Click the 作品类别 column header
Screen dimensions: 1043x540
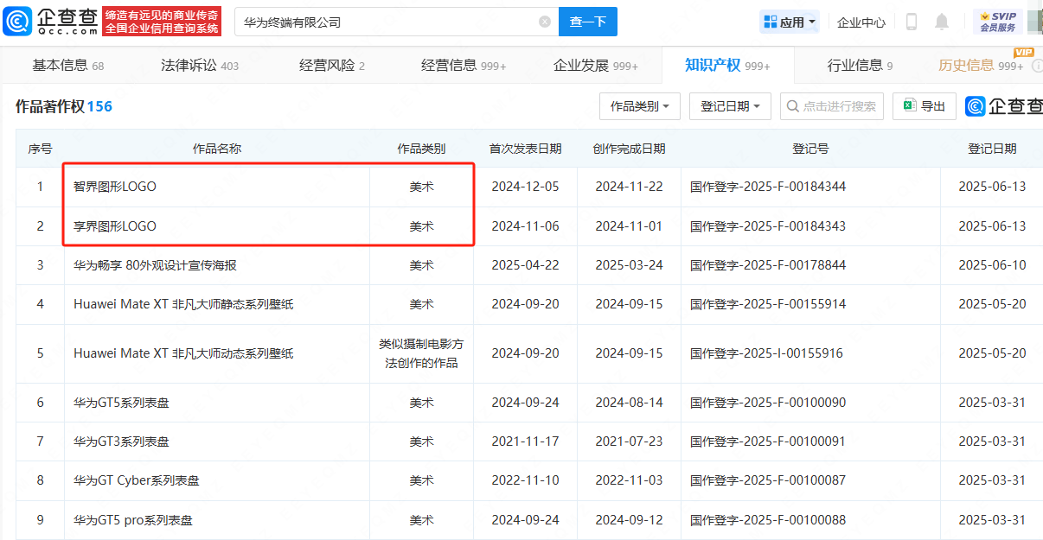coord(421,149)
